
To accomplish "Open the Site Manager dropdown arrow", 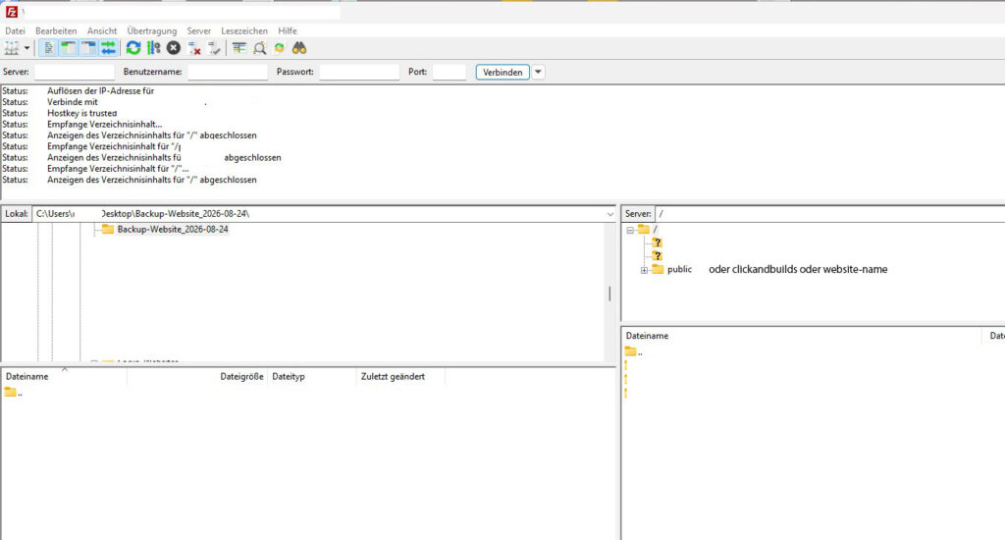I will click(26, 48).
